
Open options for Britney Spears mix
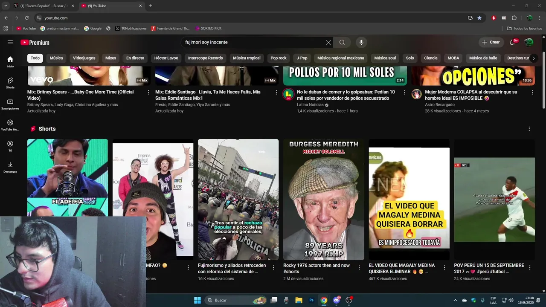(148, 92)
